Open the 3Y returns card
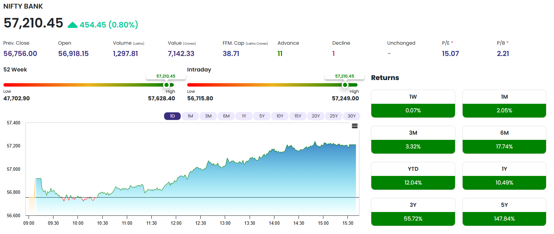The height and width of the screenshot is (234, 554). pyautogui.click(x=413, y=212)
